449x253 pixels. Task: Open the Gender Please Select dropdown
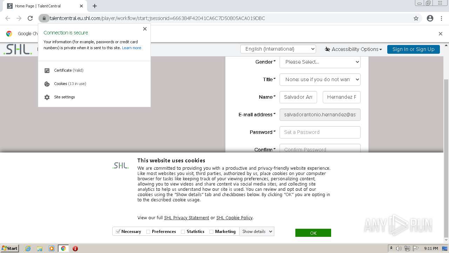[320, 62]
